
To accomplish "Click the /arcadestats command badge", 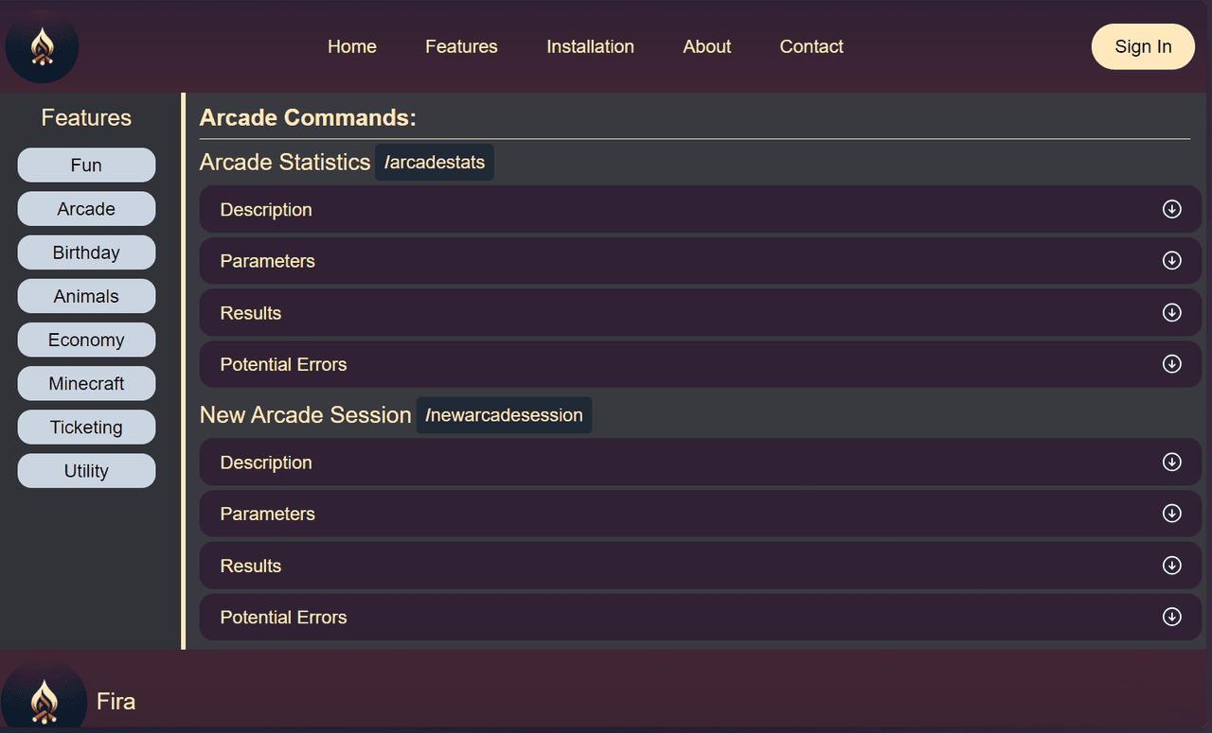I will [435, 163].
